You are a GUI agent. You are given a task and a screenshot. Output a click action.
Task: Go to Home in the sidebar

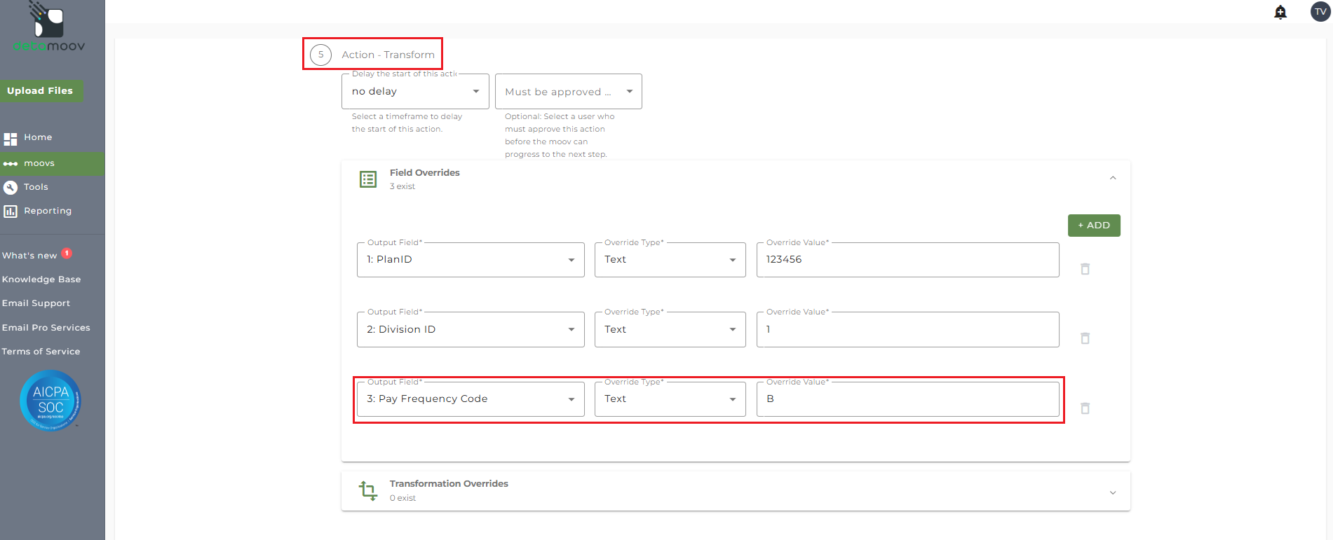38,137
